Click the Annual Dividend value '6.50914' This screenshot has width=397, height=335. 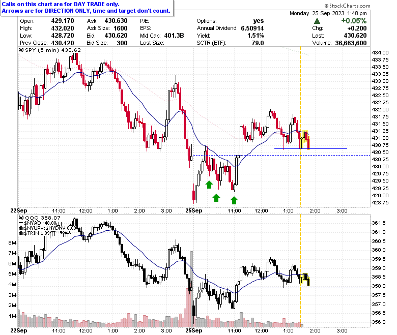coord(252,28)
